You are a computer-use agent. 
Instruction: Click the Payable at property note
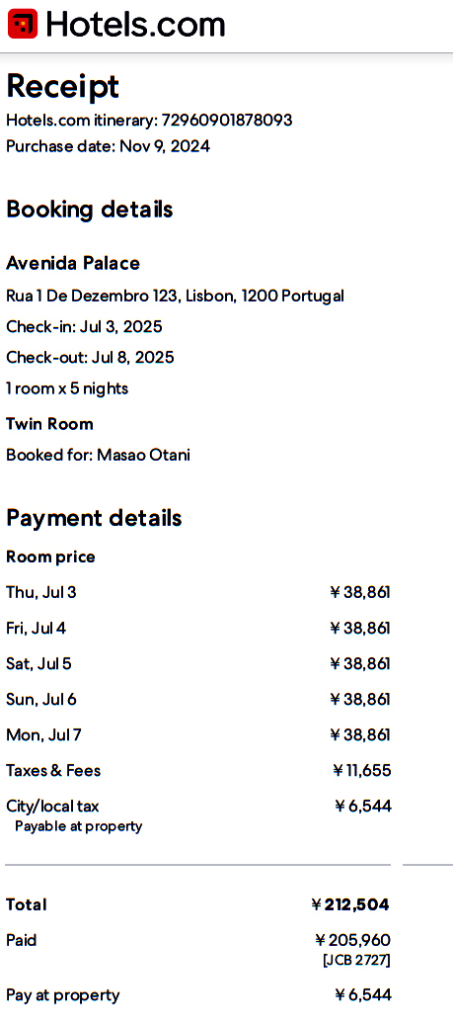click(78, 826)
